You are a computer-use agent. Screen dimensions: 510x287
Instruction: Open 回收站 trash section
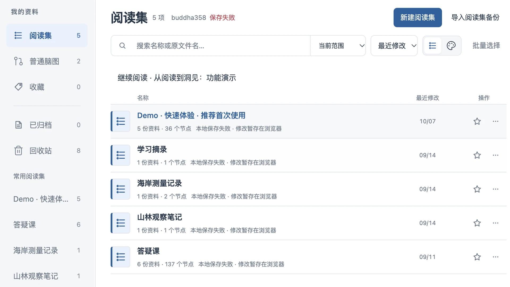coord(47,151)
